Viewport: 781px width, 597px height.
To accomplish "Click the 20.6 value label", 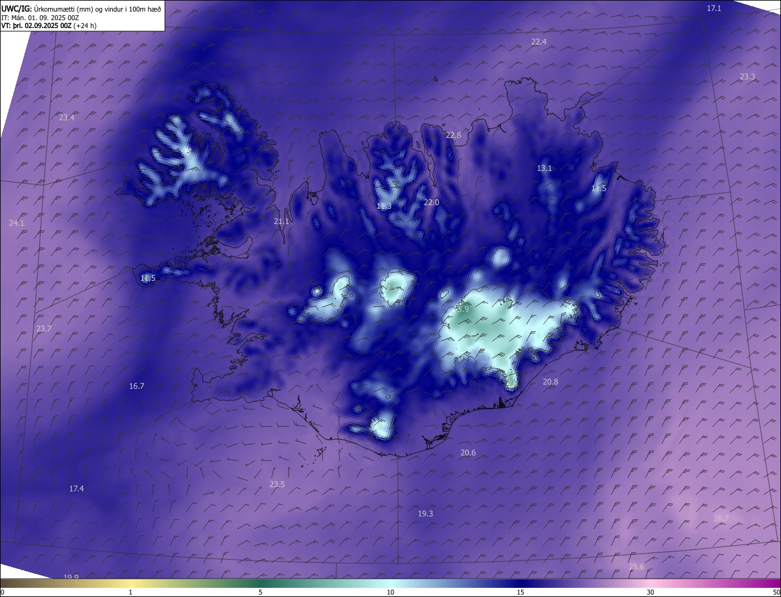I will (x=468, y=453).
